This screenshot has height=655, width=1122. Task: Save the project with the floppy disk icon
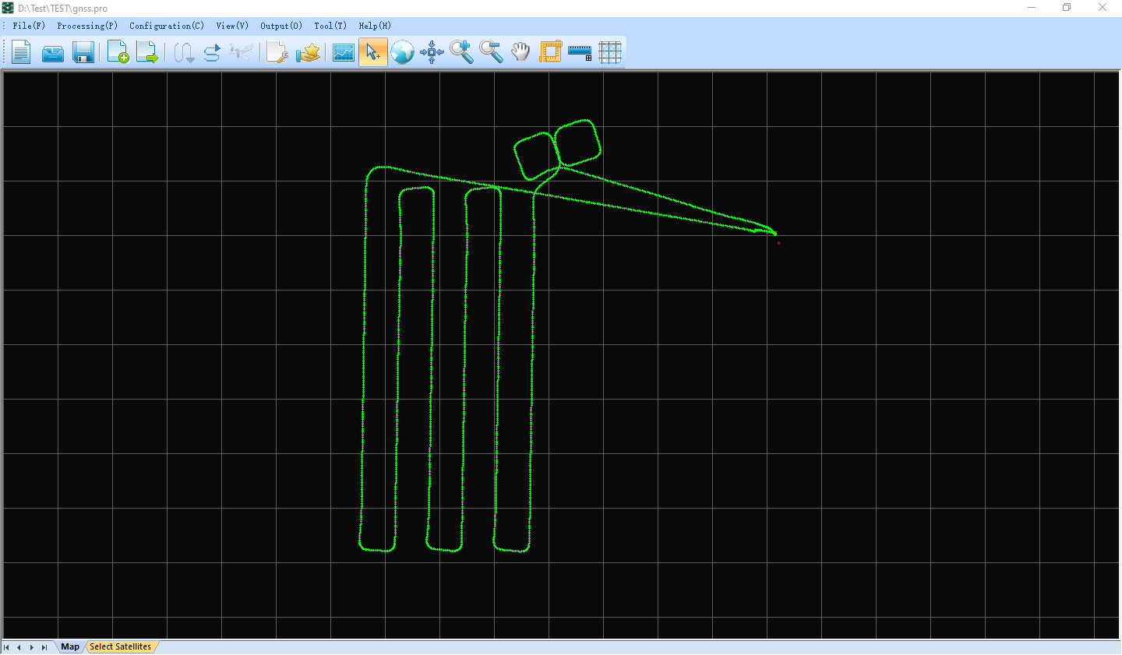tap(83, 52)
